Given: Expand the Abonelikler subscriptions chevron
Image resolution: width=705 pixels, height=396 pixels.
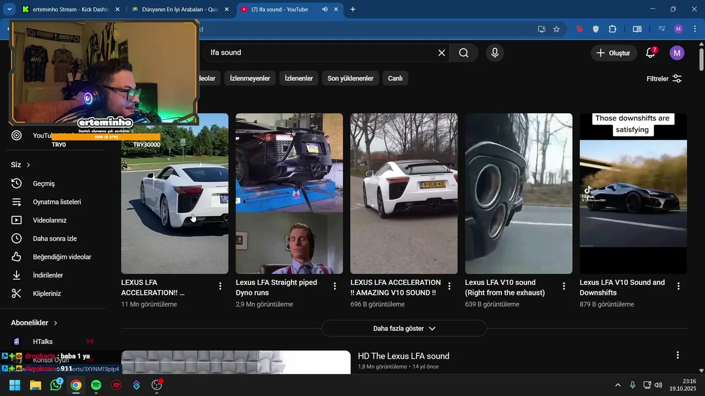Looking at the screenshot, I should [x=56, y=323].
